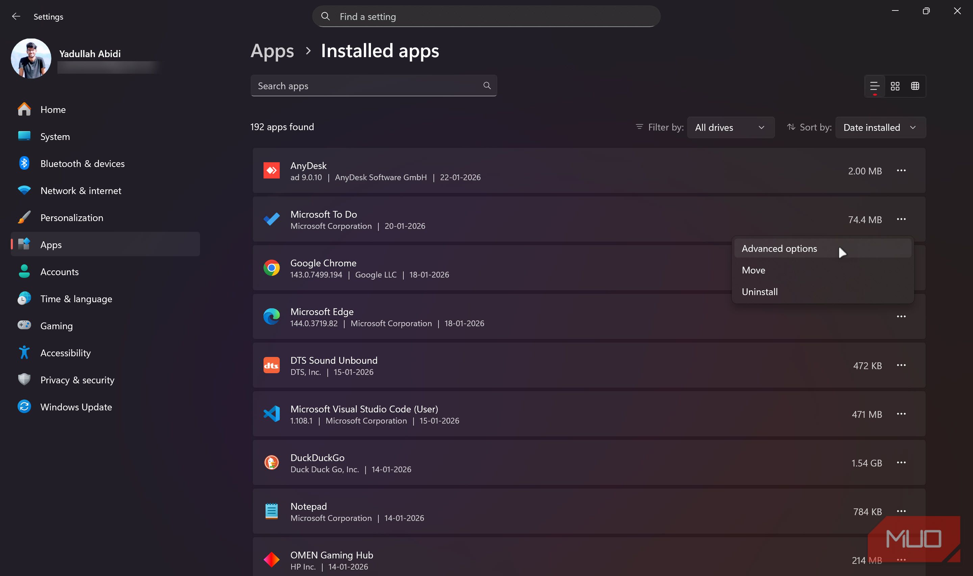
Task: Open Time & language settings
Action: coord(105,299)
